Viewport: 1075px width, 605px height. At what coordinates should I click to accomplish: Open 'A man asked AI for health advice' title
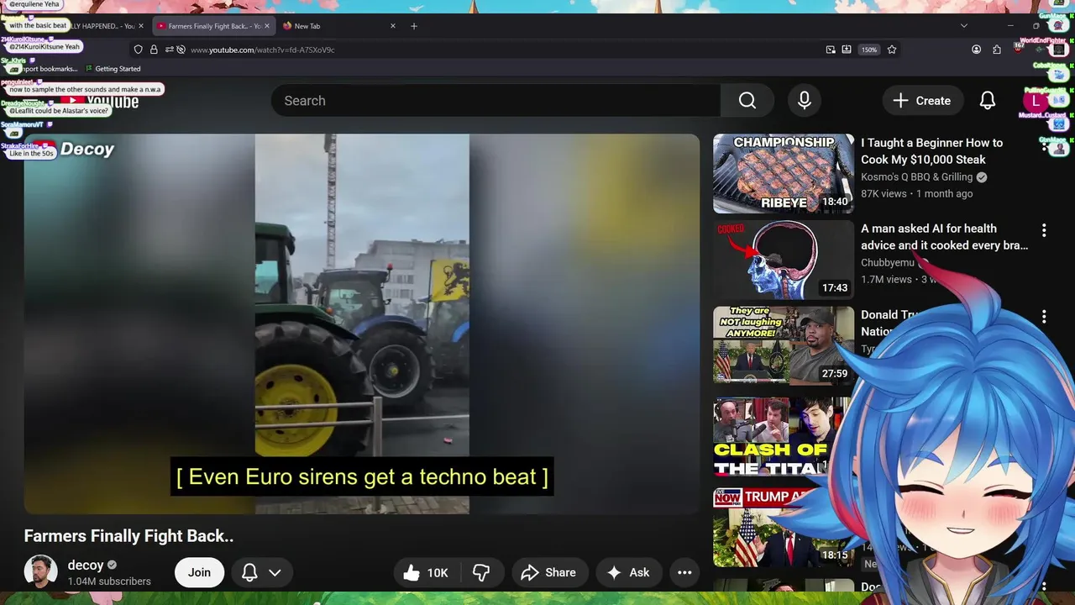[944, 237]
